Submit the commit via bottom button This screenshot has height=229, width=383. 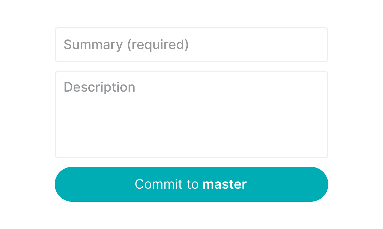pyautogui.click(x=191, y=184)
